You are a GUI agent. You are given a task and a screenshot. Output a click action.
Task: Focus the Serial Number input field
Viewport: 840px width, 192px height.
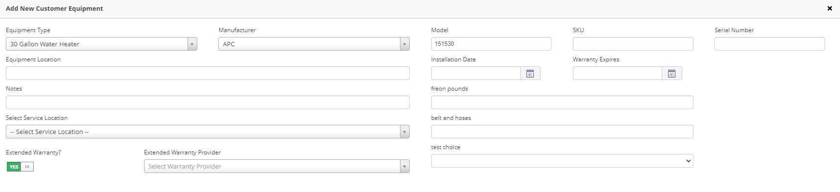tap(769, 44)
